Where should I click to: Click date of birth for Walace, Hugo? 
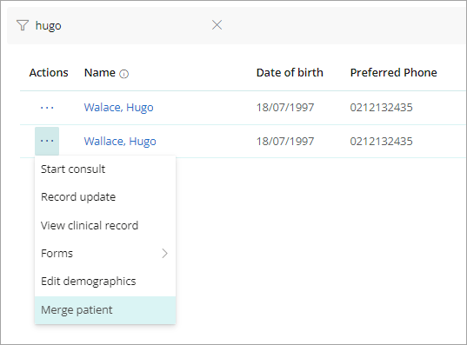(x=285, y=108)
